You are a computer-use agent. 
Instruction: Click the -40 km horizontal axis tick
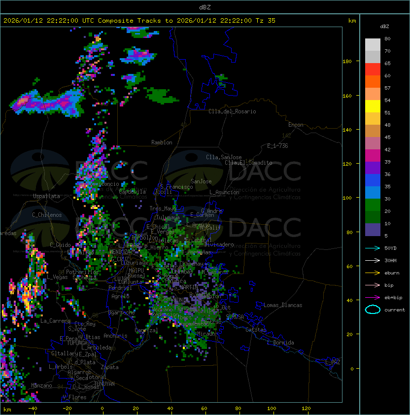33,409
